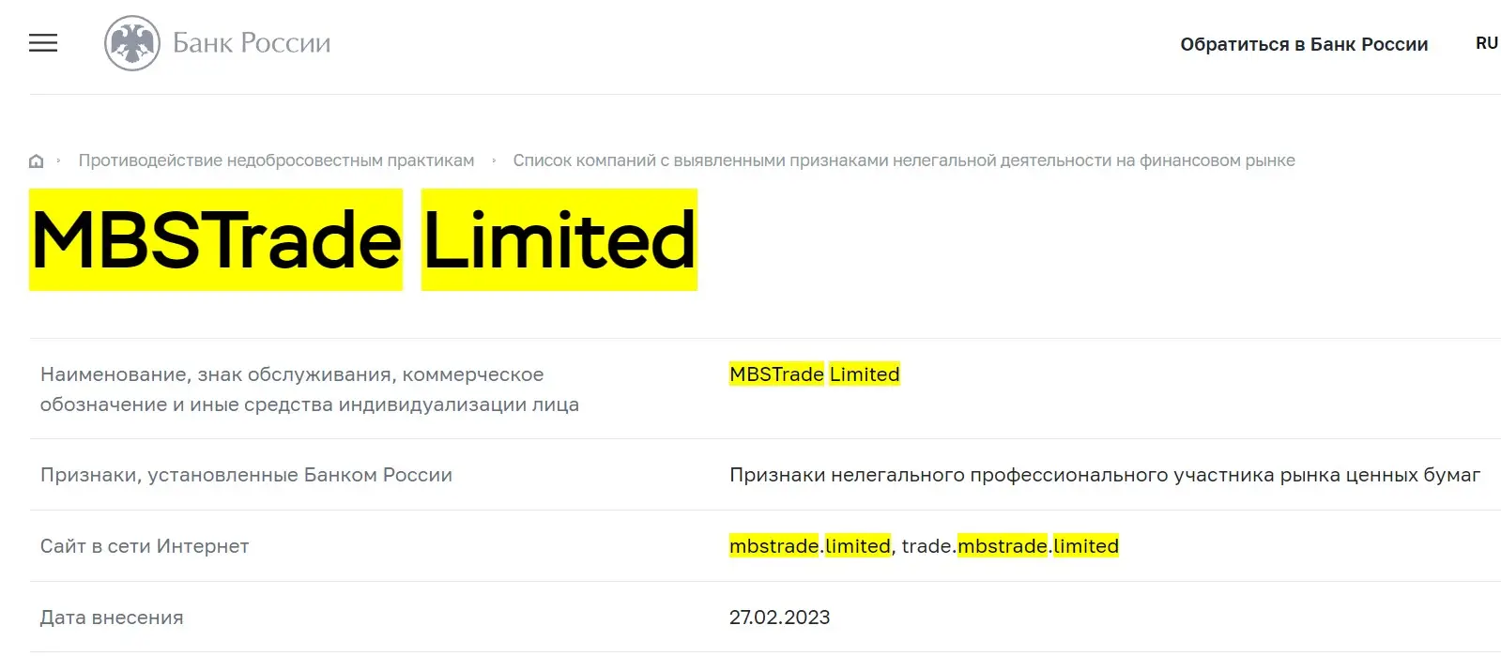Image resolution: width=1501 pixels, height=656 pixels.
Task: Click the first breadcrumb separator chevron
Action: 60,160
